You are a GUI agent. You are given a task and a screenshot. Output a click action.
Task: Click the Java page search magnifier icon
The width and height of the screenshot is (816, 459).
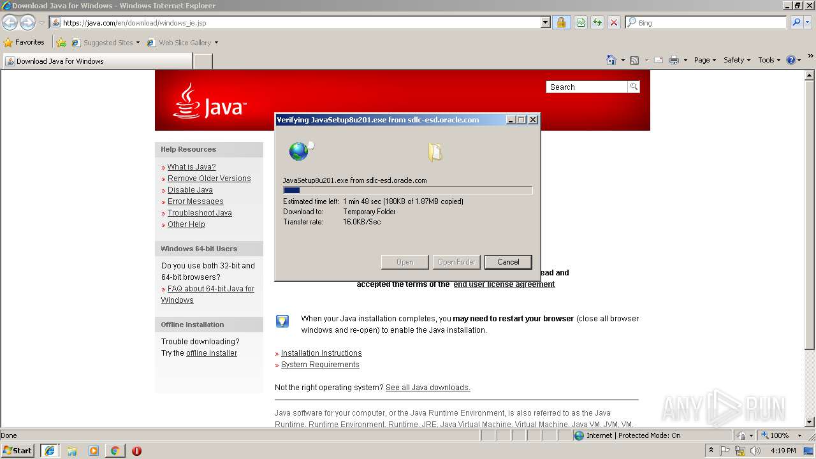634,87
